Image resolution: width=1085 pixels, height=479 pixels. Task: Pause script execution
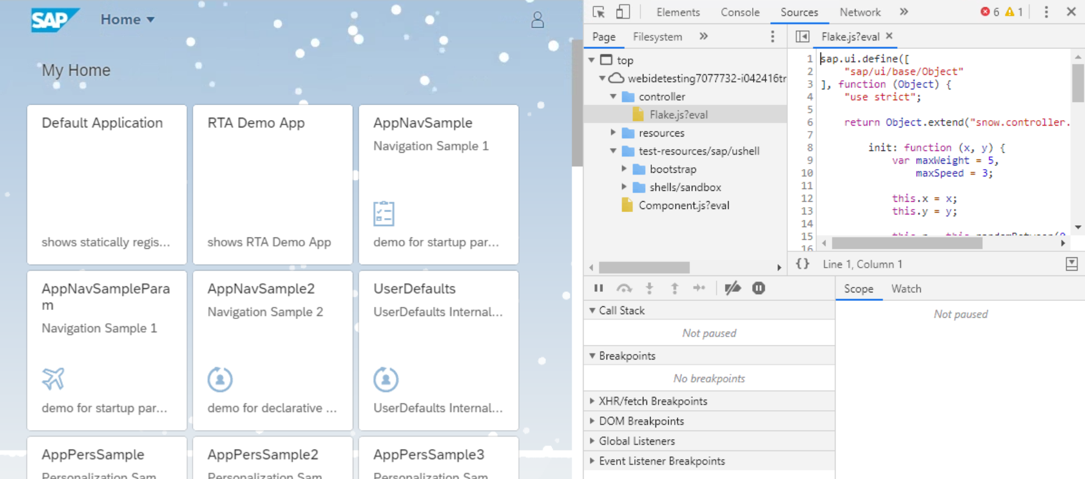pos(599,288)
